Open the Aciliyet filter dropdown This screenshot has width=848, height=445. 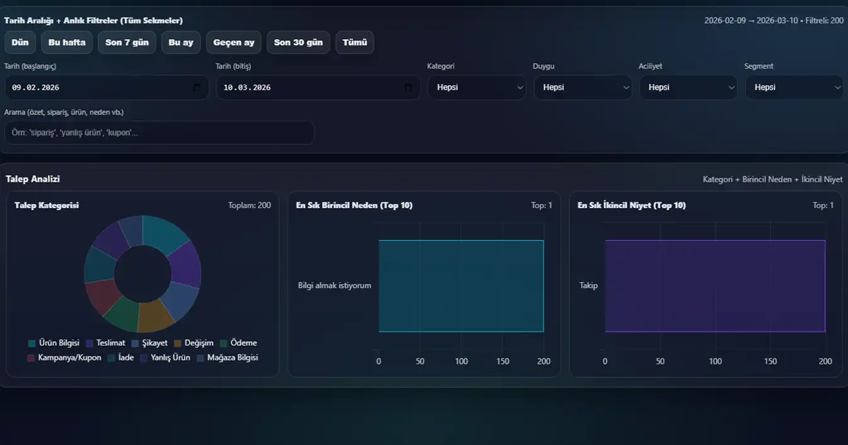point(688,88)
